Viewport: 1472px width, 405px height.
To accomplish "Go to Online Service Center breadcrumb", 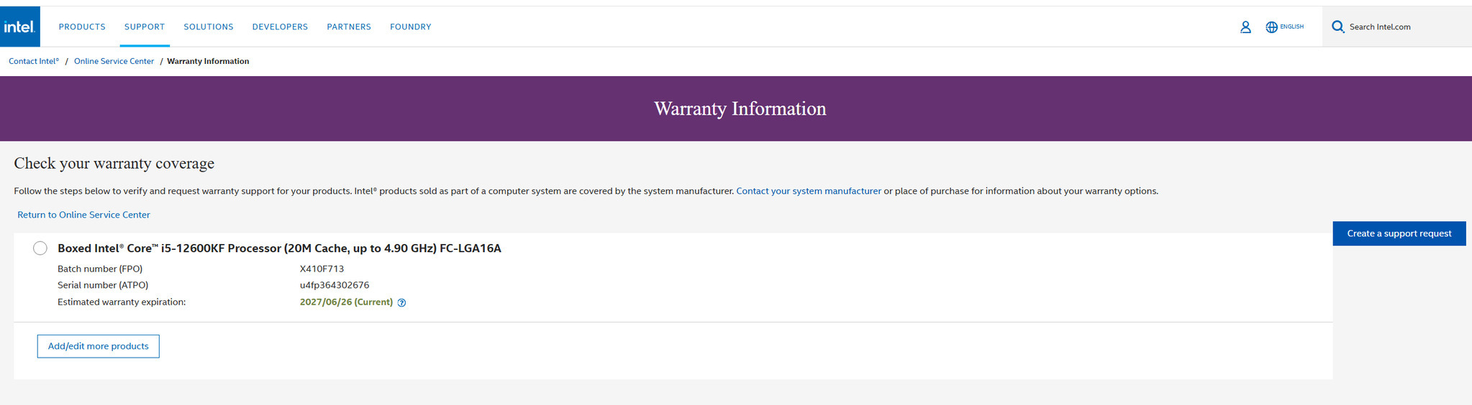I will point(114,62).
